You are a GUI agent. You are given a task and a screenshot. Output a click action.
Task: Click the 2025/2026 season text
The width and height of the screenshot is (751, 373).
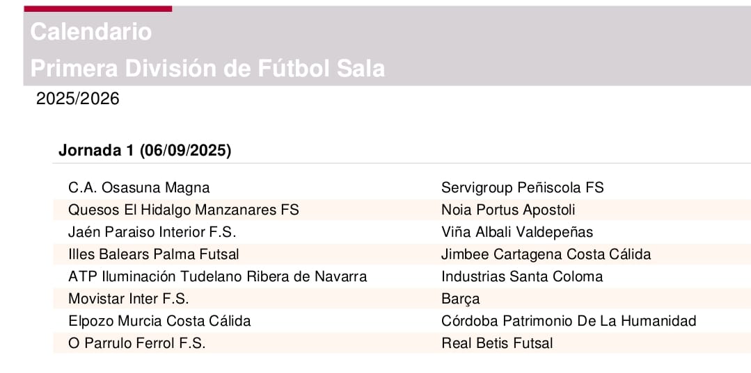coord(77,99)
